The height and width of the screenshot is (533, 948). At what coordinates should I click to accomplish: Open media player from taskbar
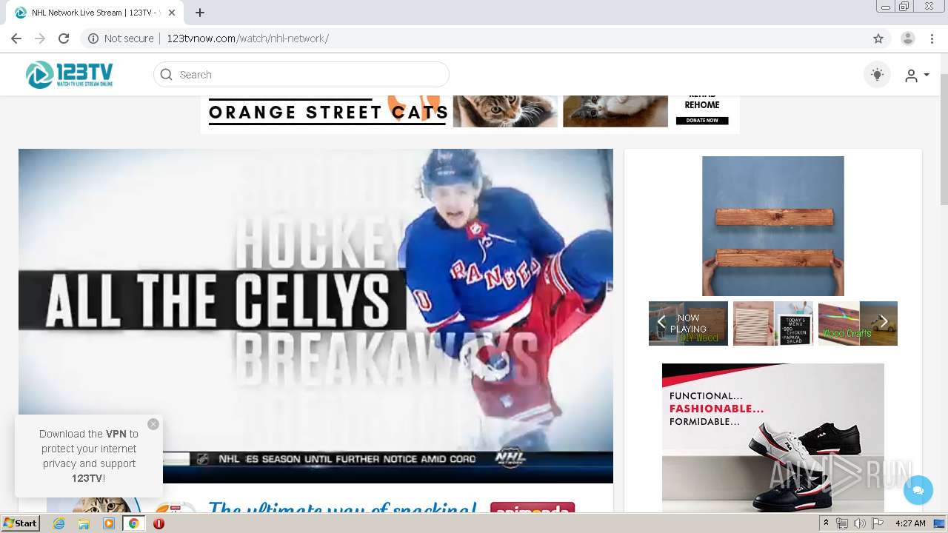click(x=109, y=523)
